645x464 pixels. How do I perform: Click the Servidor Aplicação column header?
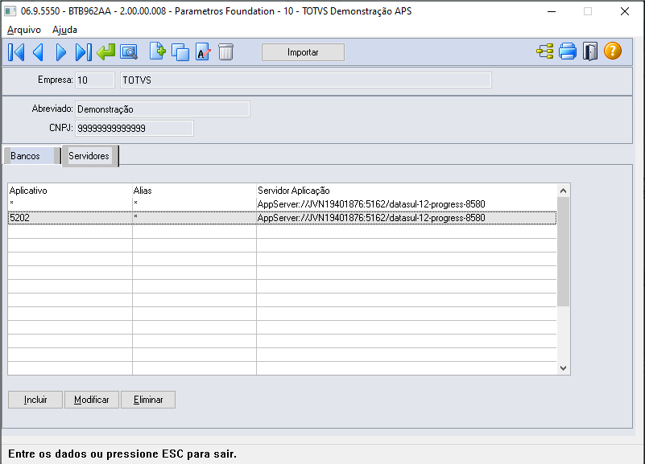pyautogui.click(x=407, y=191)
